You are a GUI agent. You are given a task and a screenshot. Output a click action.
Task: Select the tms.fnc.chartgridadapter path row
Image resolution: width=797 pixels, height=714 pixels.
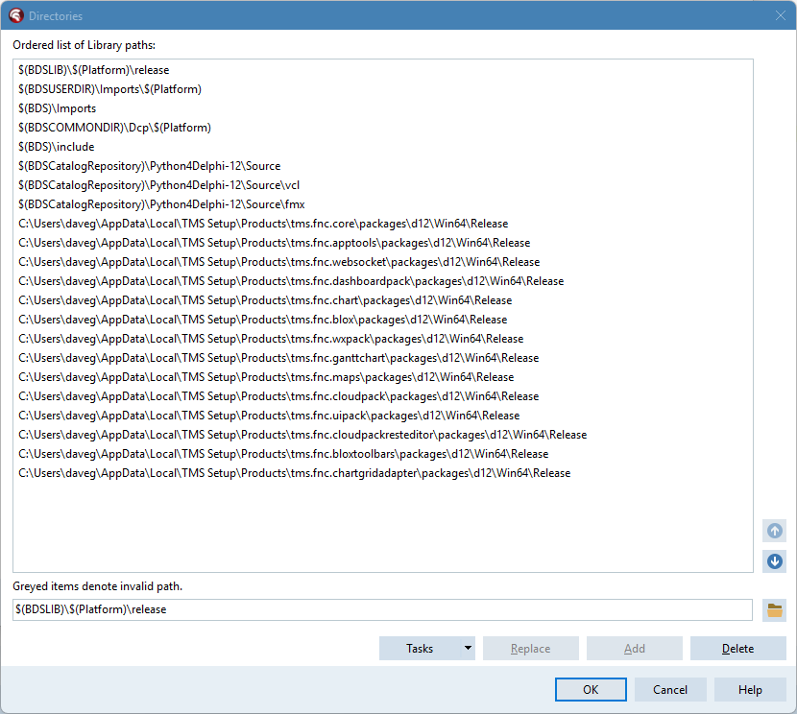pyautogui.click(x=383, y=473)
